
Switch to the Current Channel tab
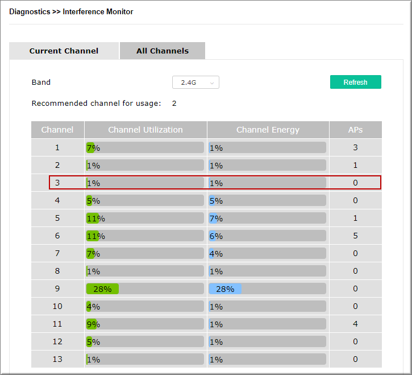(x=64, y=51)
